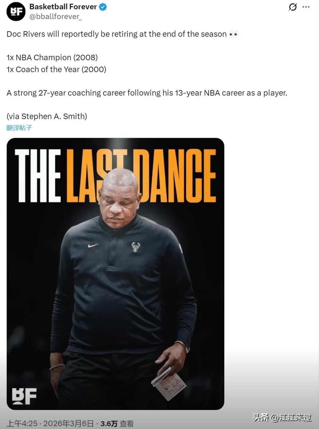Click the Nike swoosh on the jacket

93,246
